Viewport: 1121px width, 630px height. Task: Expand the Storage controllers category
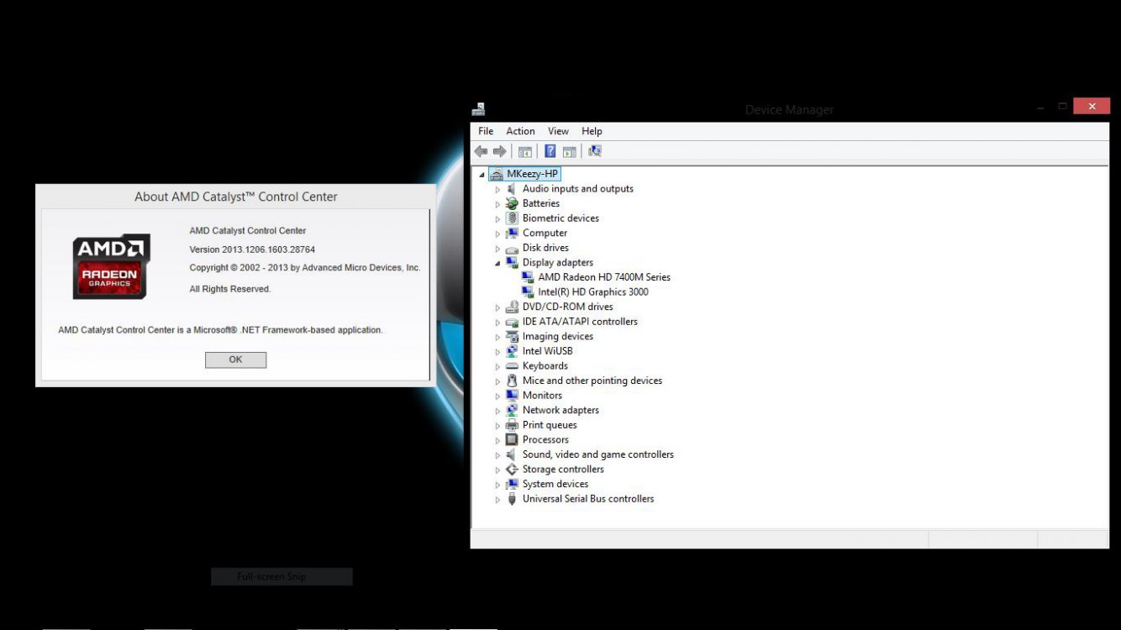coord(497,470)
